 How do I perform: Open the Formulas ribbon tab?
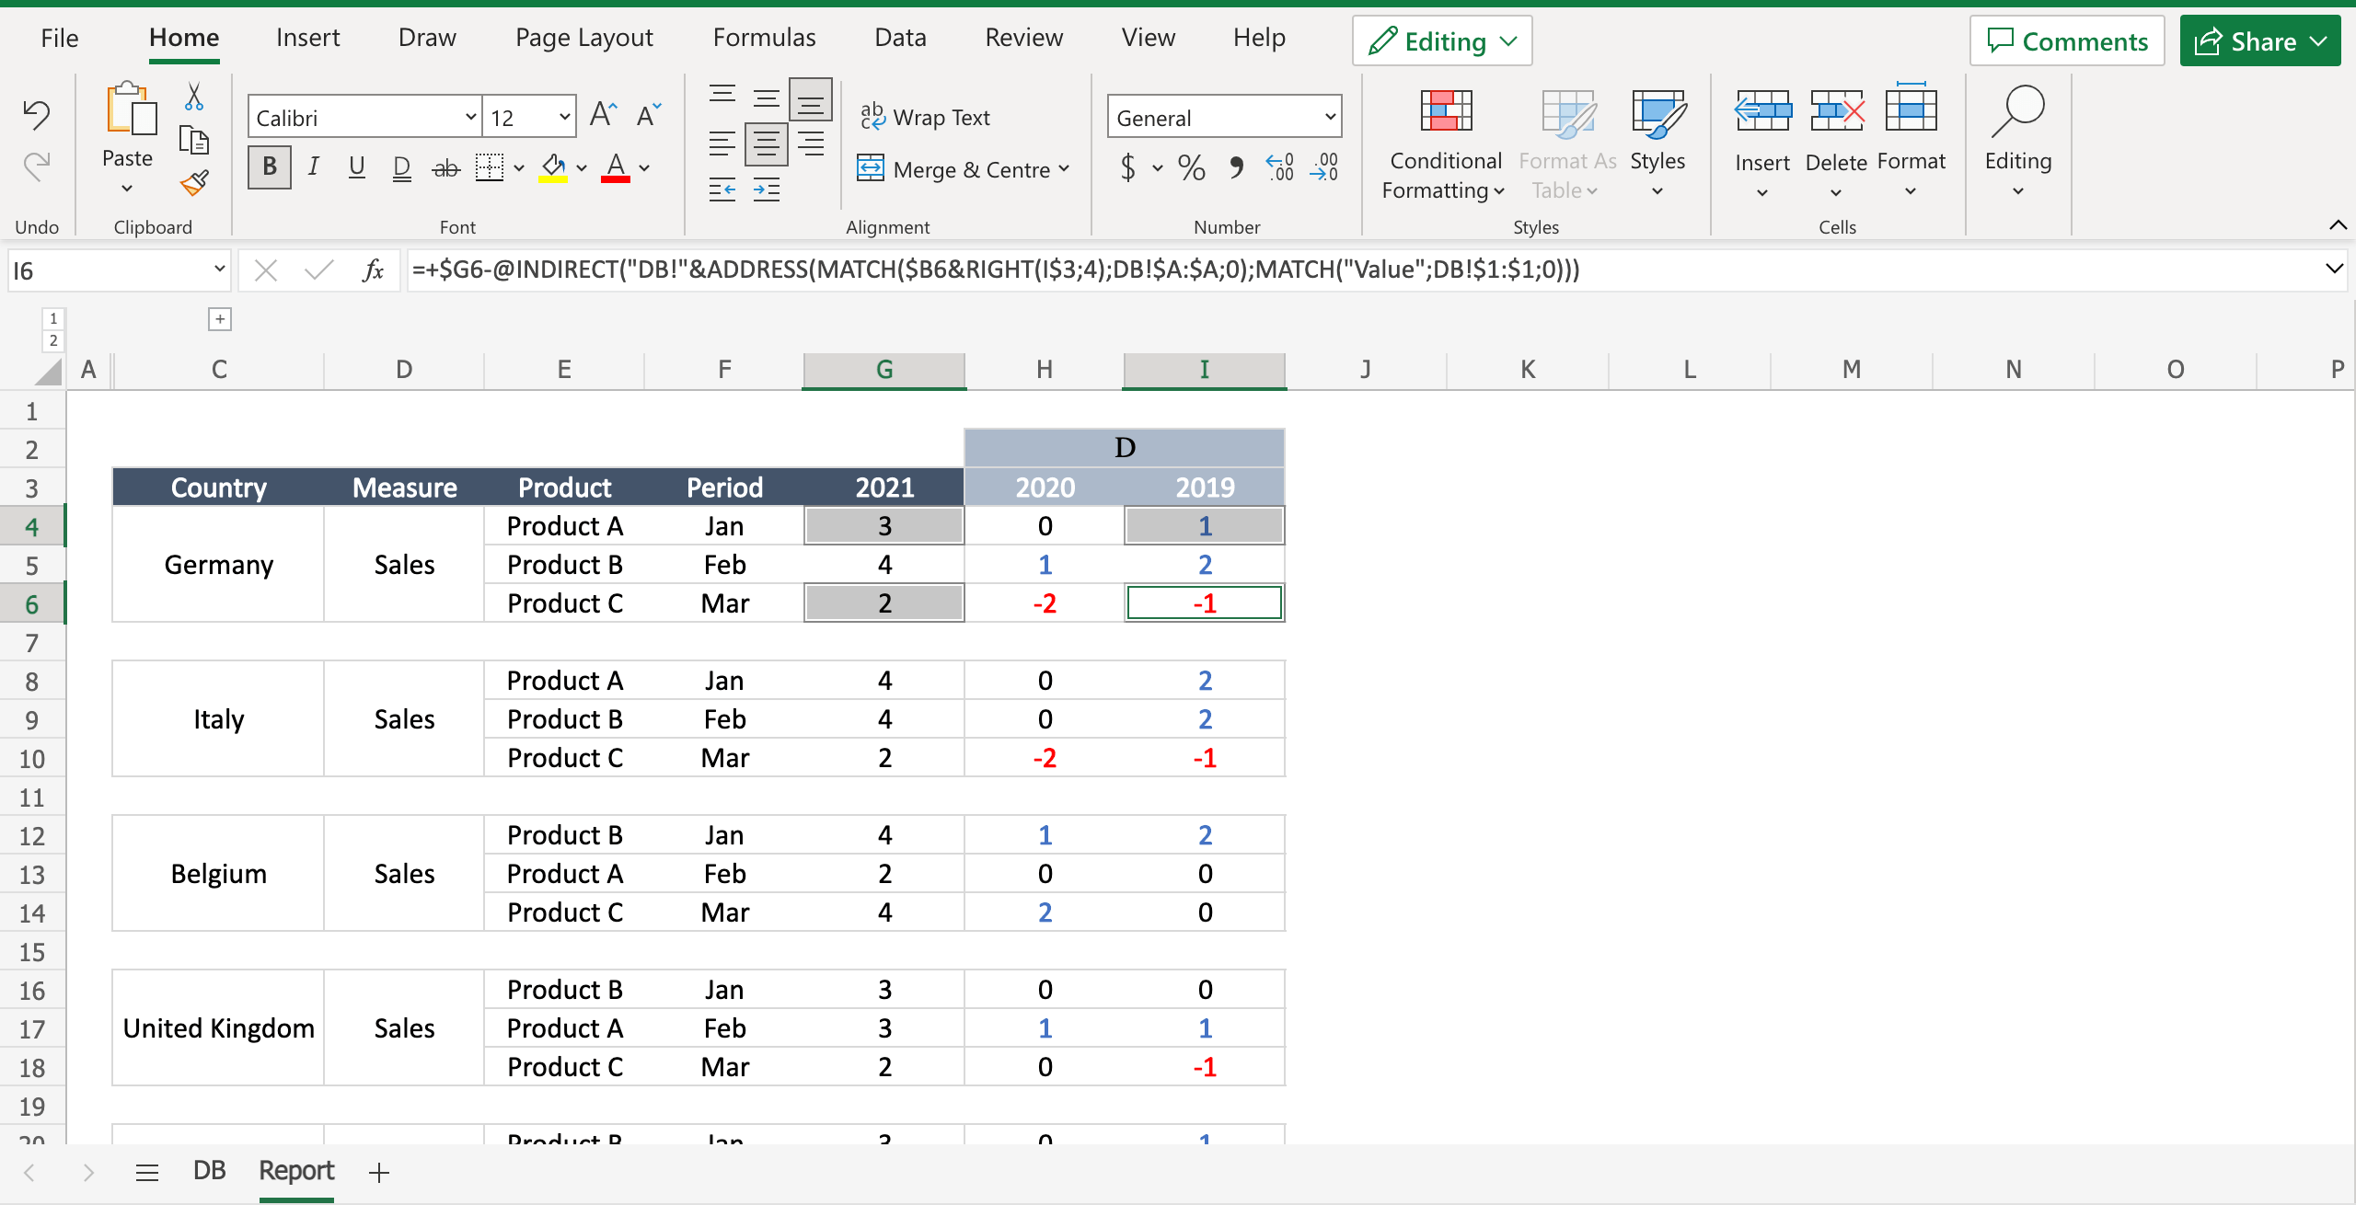click(764, 38)
